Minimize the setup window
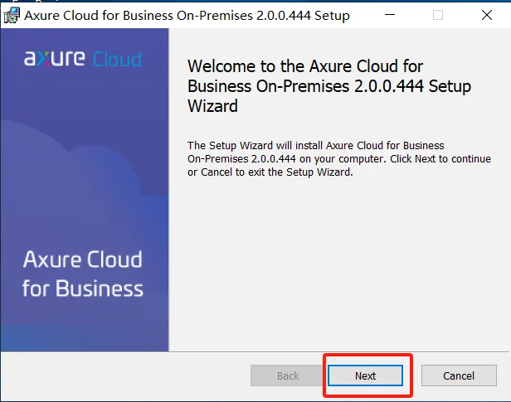The height and width of the screenshot is (402, 511). pos(390,15)
